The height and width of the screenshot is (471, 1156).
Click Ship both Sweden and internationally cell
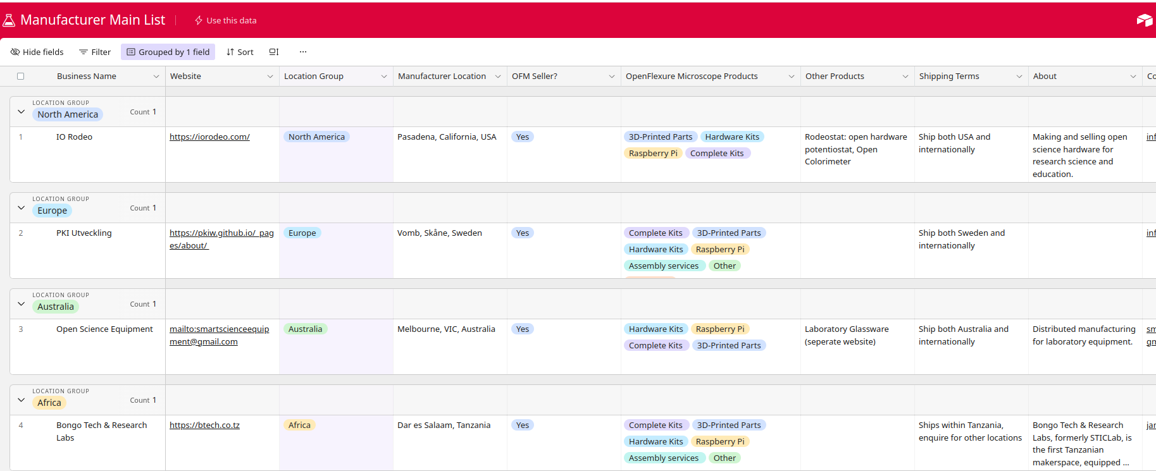[971, 251]
